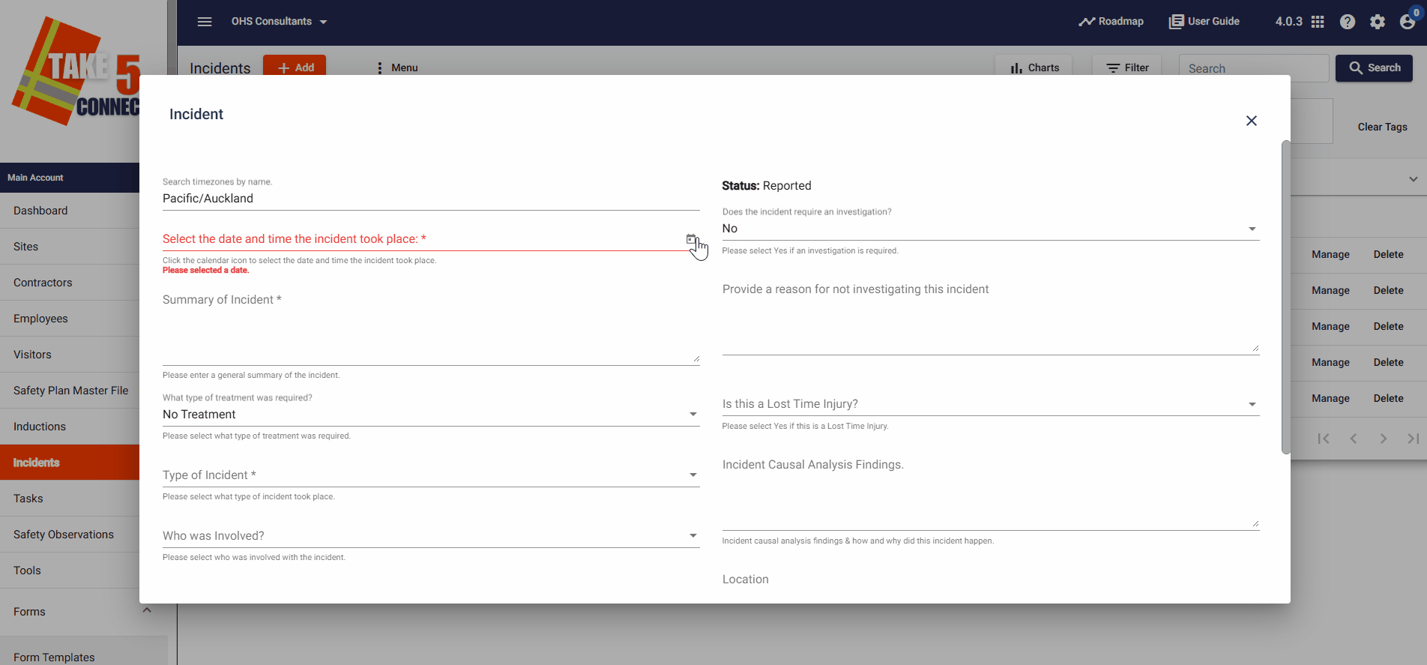Collapse the Forms section chevron

(x=147, y=610)
